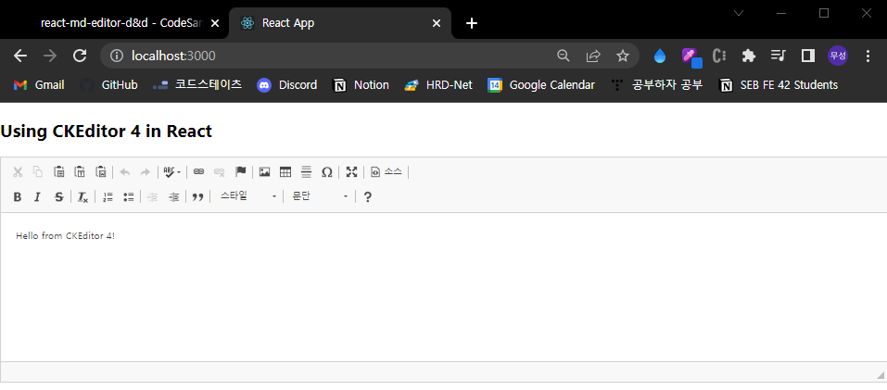Open the 코드스테이츠 bookmark
Viewport: 887px width, 390px height.
pyautogui.click(x=198, y=85)
